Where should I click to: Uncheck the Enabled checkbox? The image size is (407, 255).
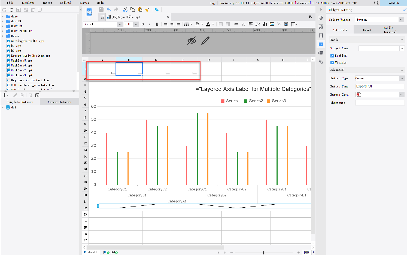click(332, 56)
